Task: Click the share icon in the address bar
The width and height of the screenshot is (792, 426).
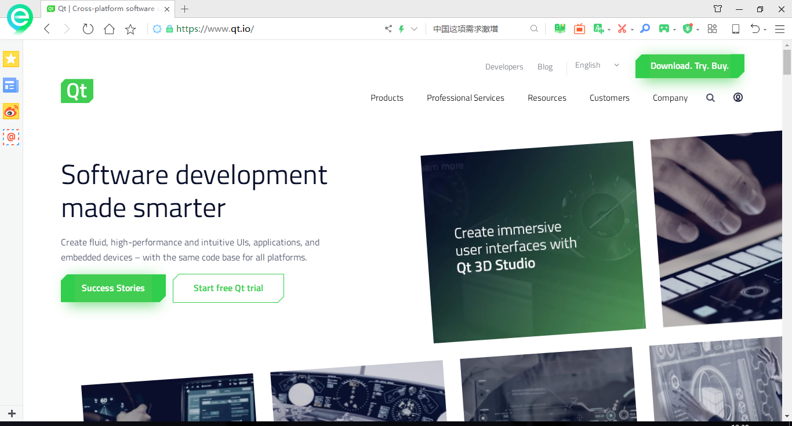Action: coord(388,29)
